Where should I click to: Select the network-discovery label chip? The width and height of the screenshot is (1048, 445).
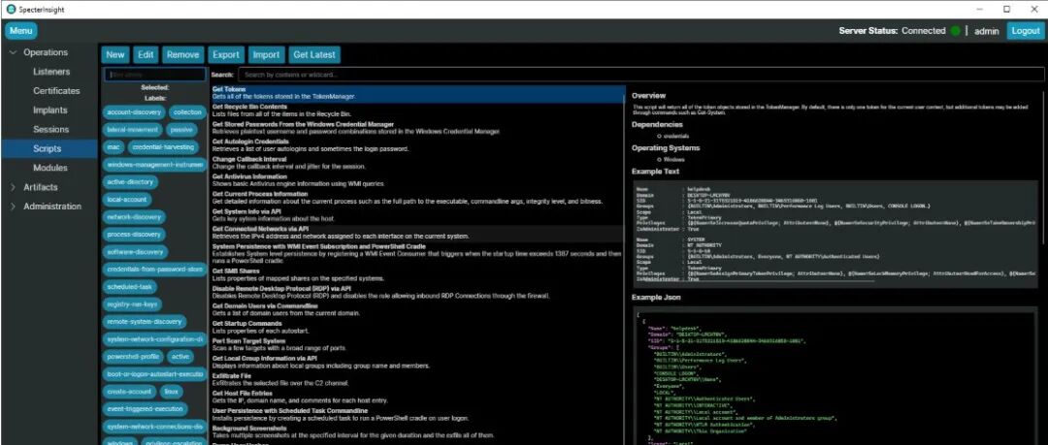(x=134, y=217)
